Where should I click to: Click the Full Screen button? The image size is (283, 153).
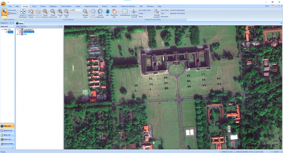[12, 10]
